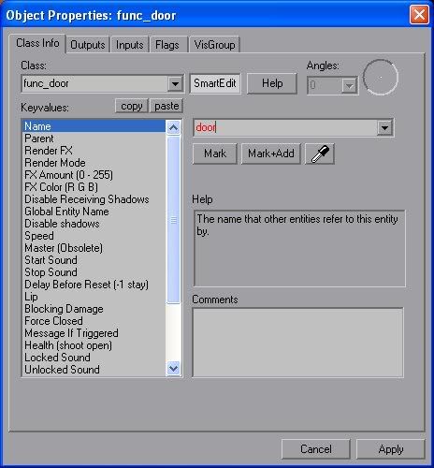Toggle the SmartEdit button
The width and height of the screenshot is (434, 468).
[215, 83]
